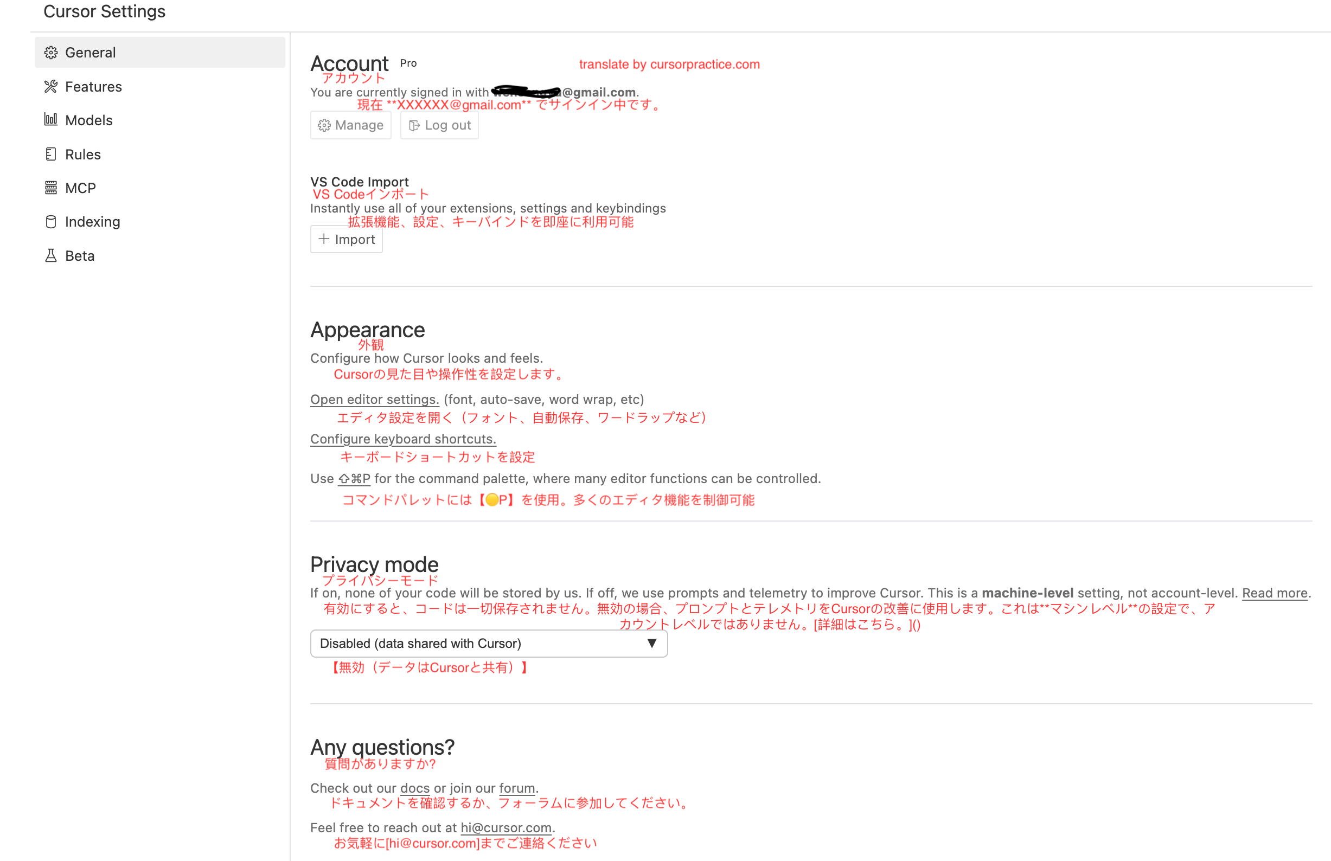The image size is (1331, 861).
Task: Open the docs link
Action: 415,788
